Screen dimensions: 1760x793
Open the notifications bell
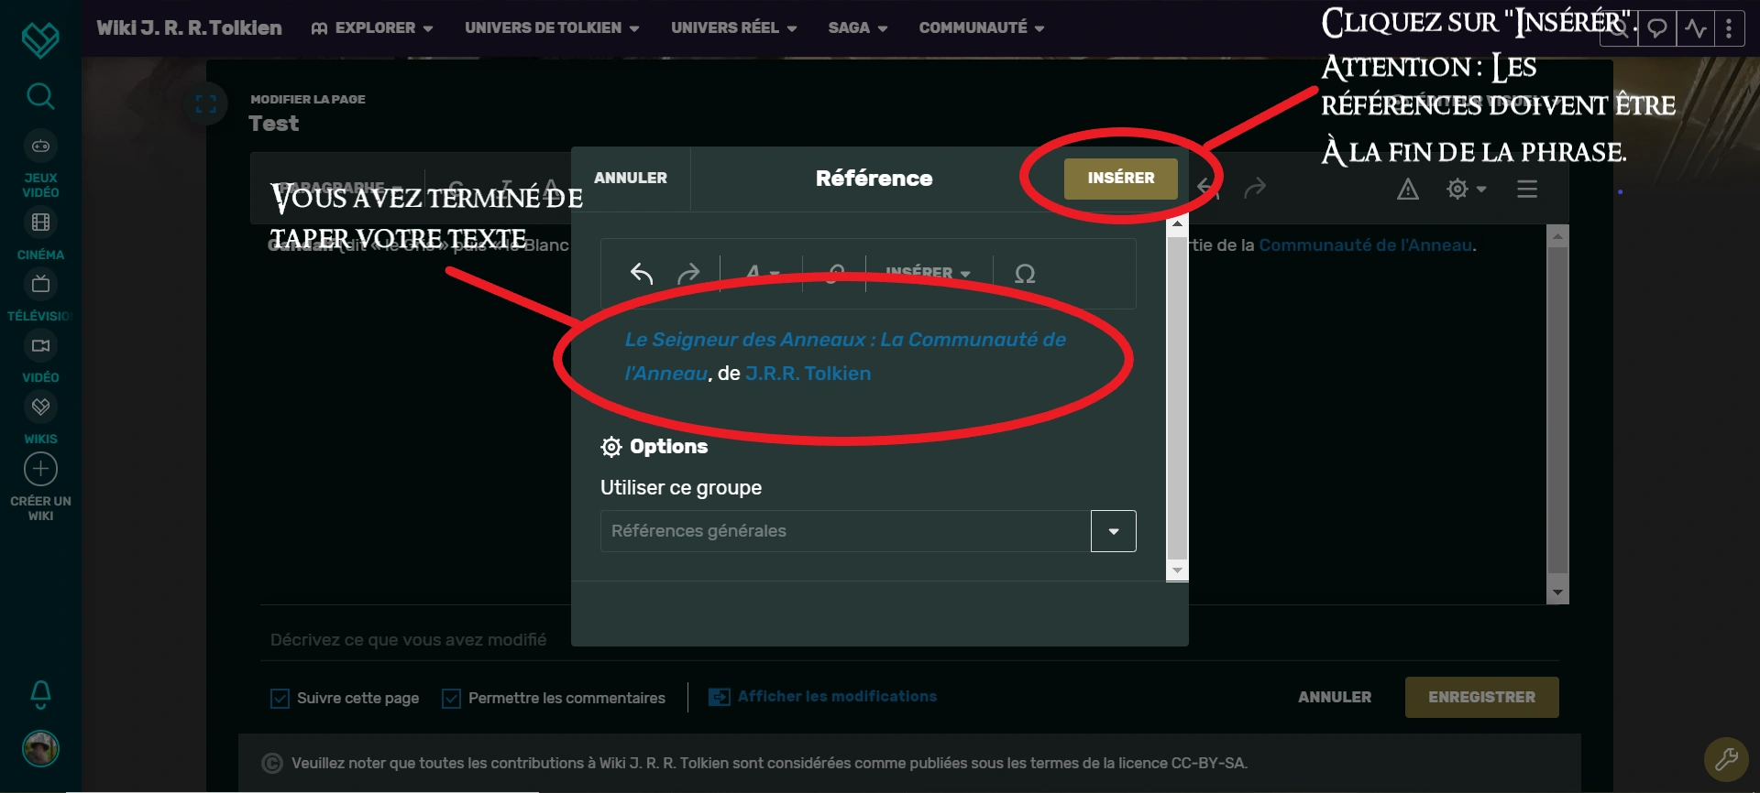pyautogui.click(x=40, y=694)
